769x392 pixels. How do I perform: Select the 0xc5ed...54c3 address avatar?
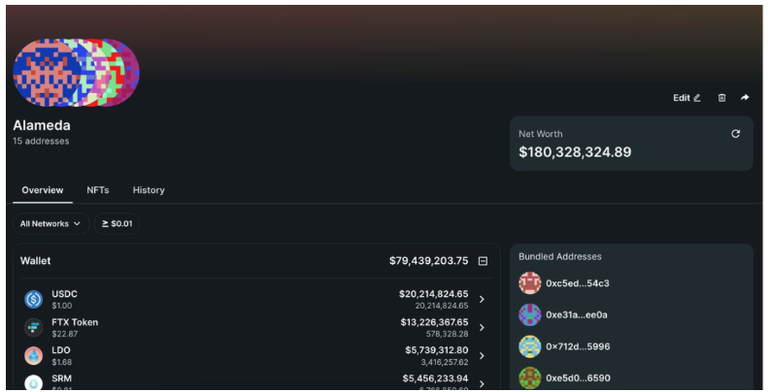[x=530, y=283]
